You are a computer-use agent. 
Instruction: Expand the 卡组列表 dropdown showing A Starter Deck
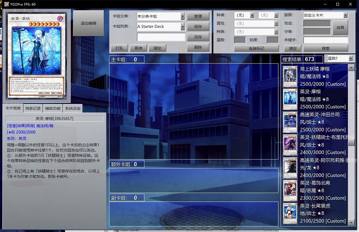pos(182,27)
